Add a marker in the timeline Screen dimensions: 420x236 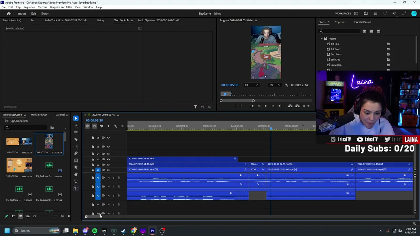click(x=108, y=126)
